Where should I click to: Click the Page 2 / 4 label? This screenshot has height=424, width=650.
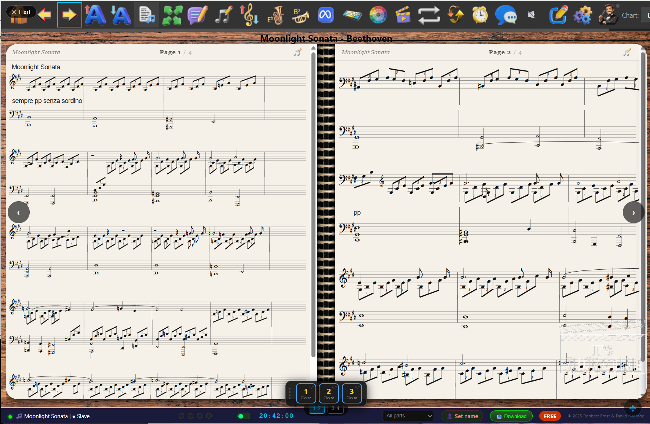[505, 52]
